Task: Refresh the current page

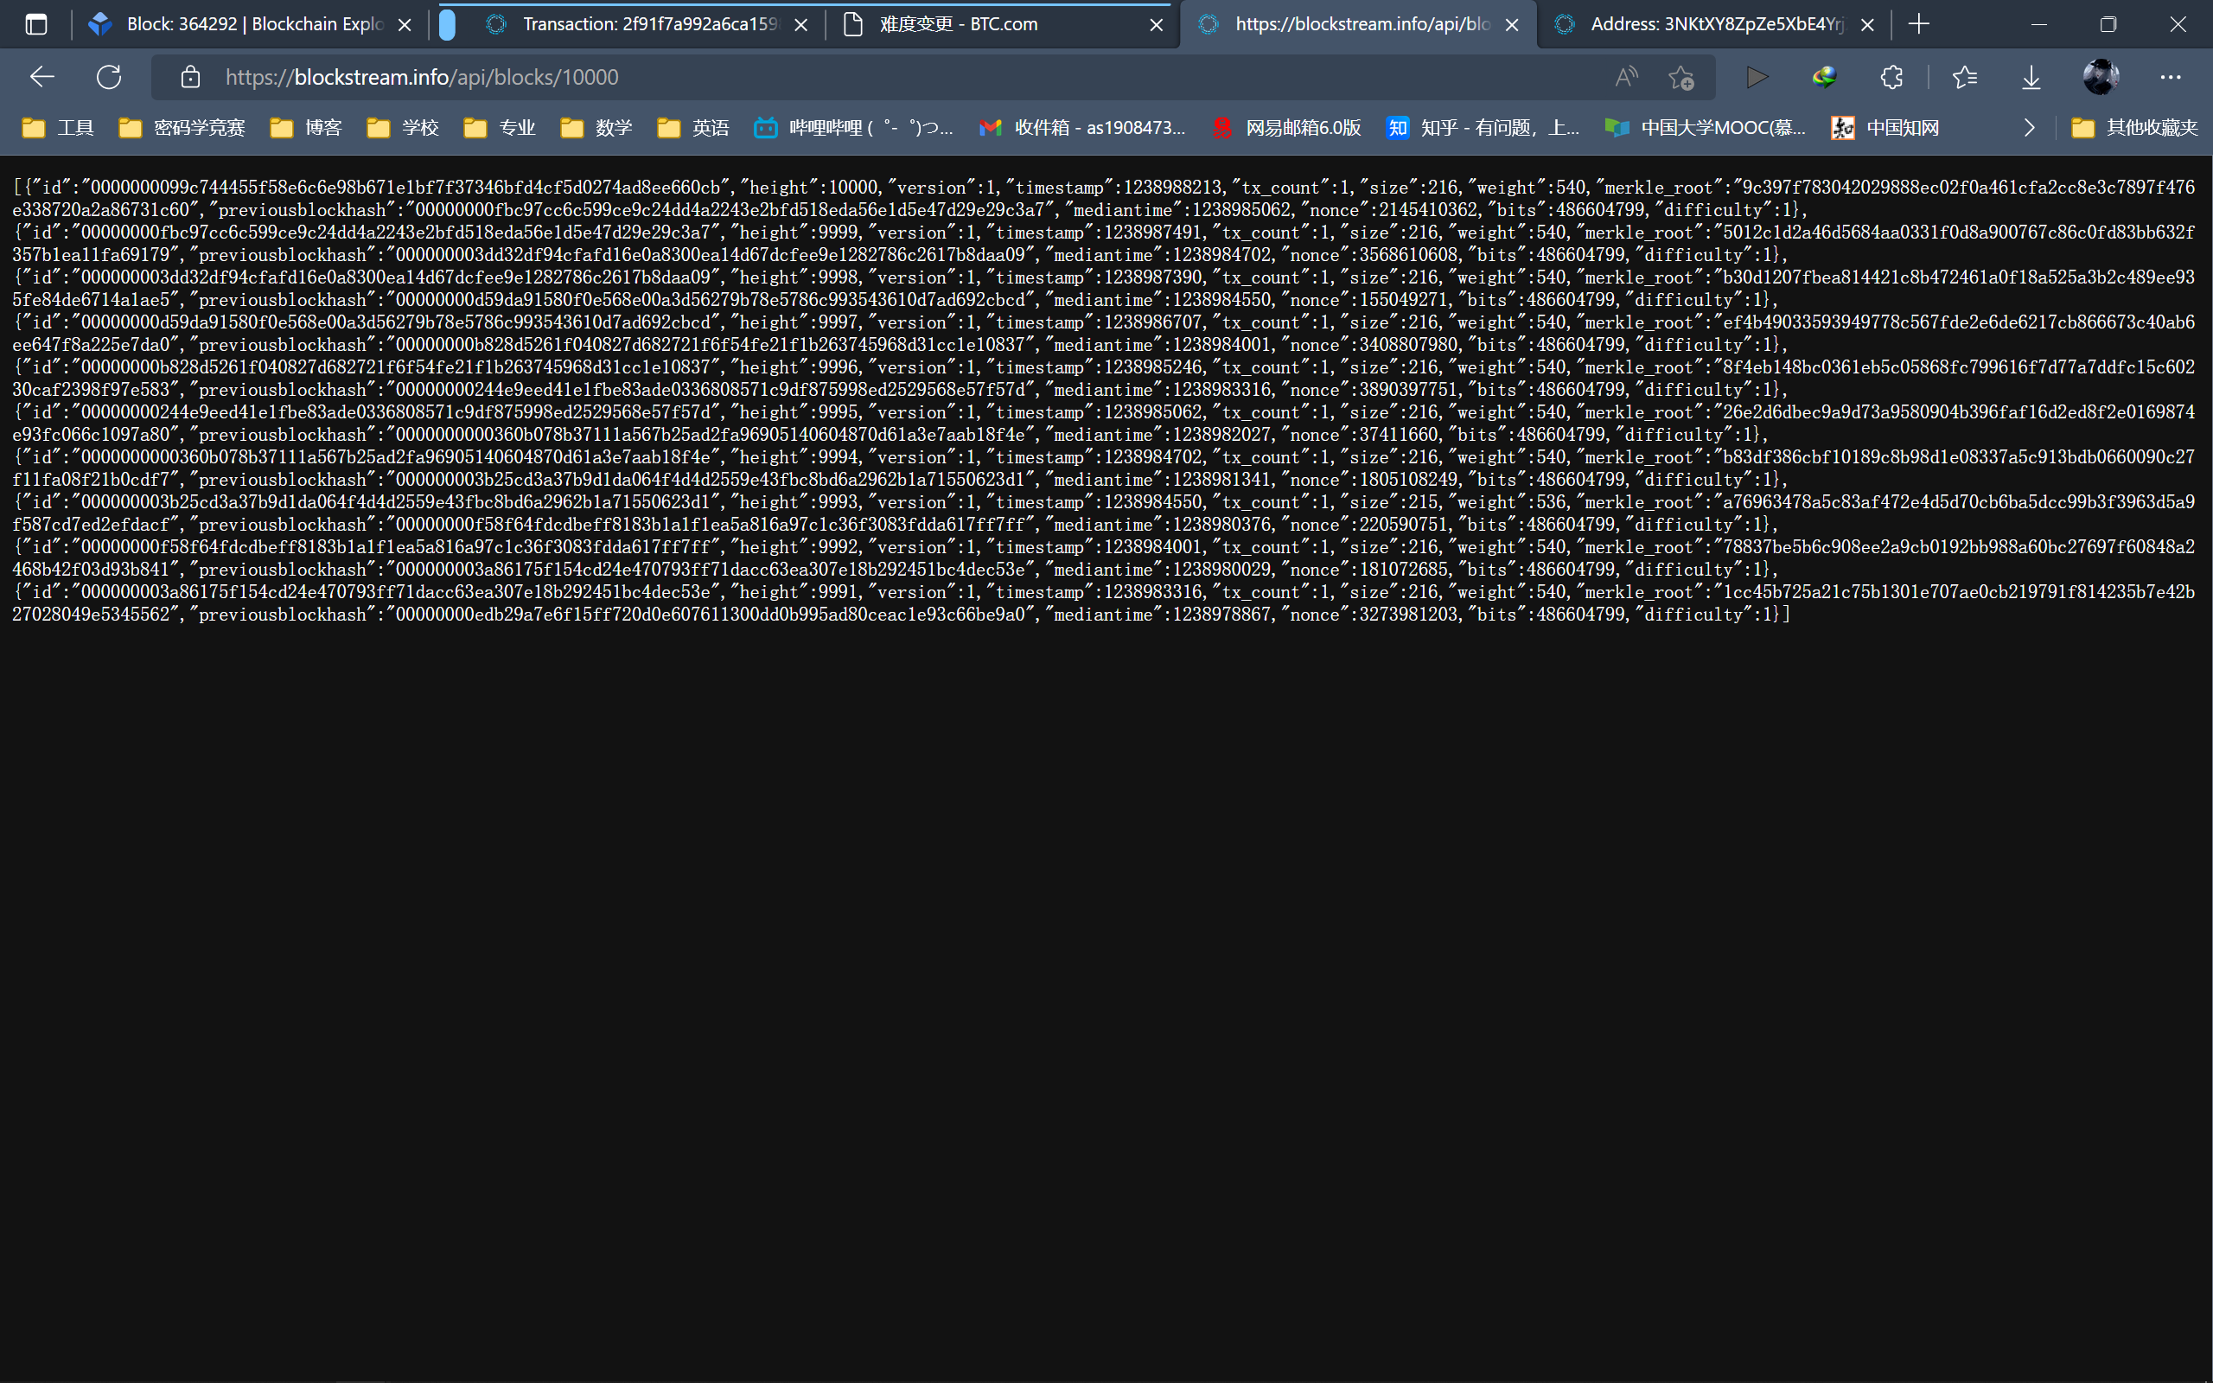Action: point(109,77)
